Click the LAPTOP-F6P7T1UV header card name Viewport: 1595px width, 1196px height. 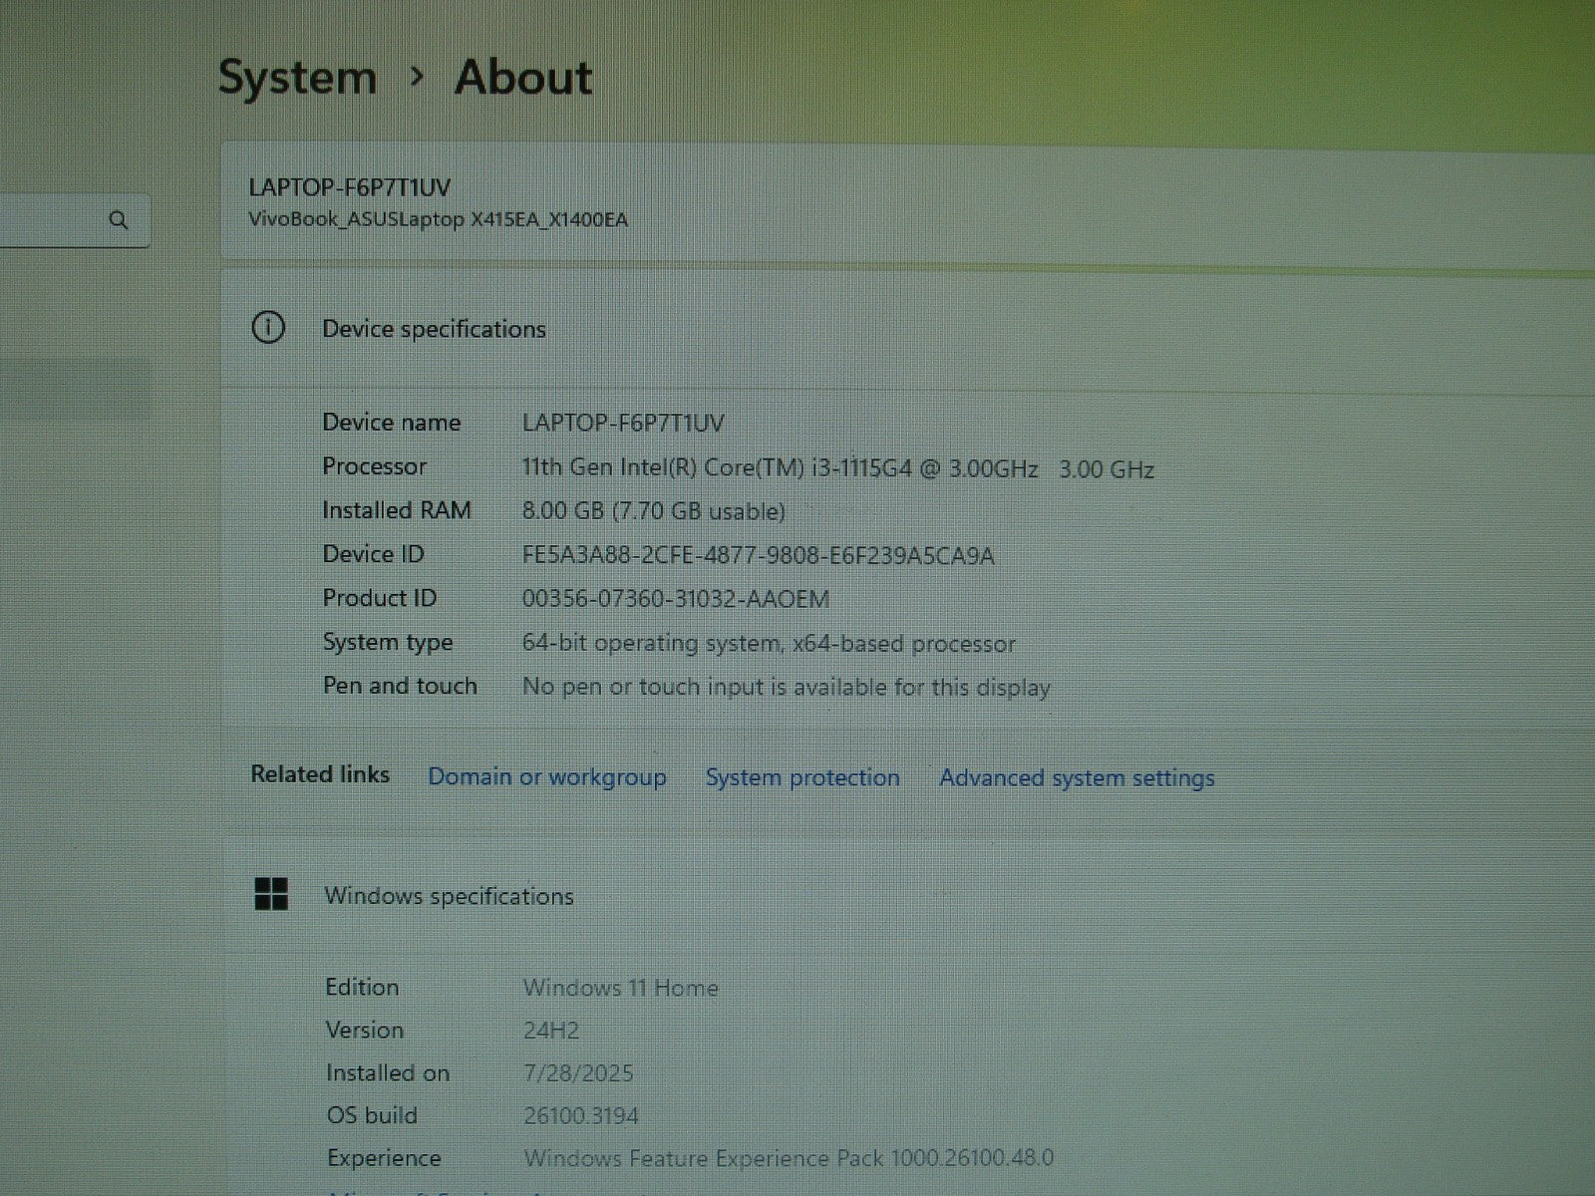(x=349, y=187)
